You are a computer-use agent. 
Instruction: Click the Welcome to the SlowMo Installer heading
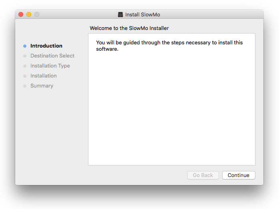129,28
